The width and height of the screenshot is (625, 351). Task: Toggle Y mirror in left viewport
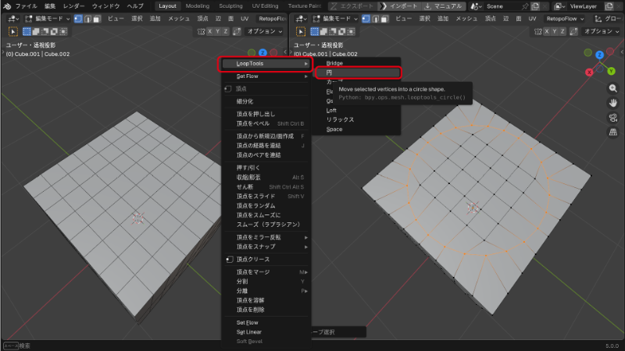click(218, 31)
